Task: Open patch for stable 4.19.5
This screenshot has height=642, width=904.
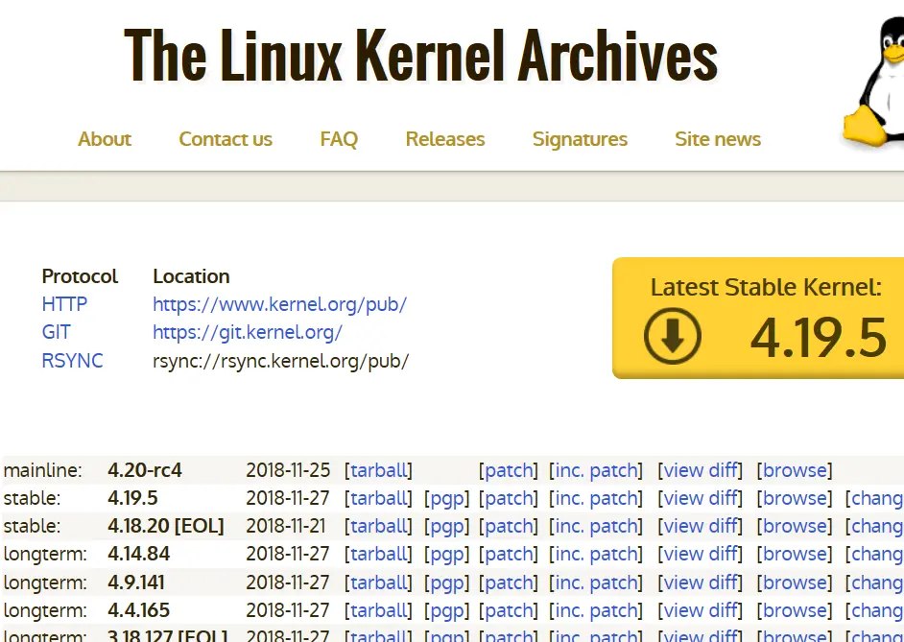Action: 509,499
